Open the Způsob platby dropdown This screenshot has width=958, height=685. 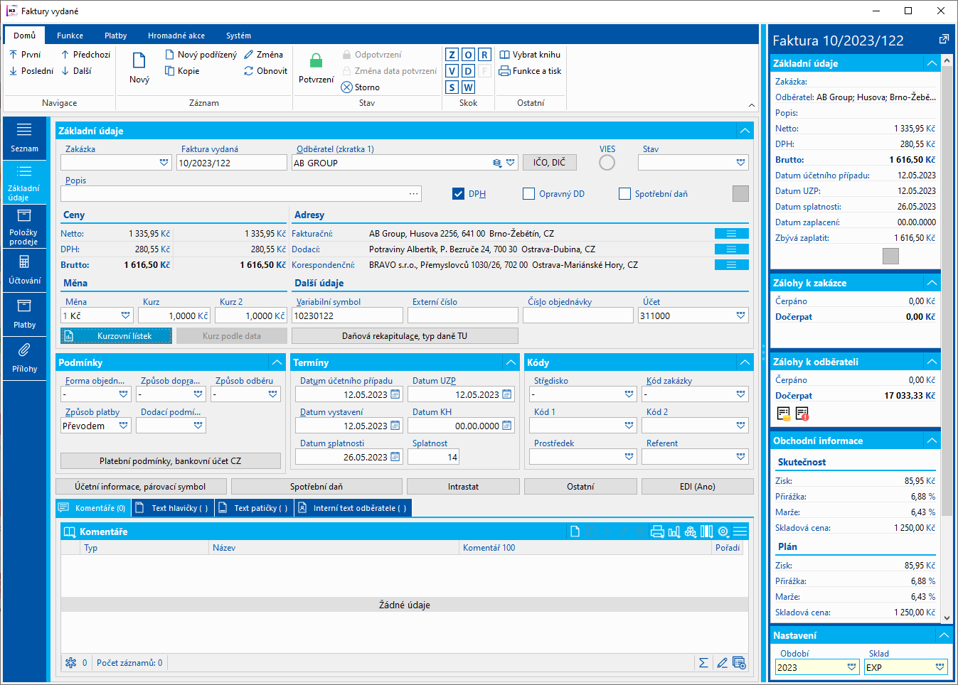[x=124, y=426]
